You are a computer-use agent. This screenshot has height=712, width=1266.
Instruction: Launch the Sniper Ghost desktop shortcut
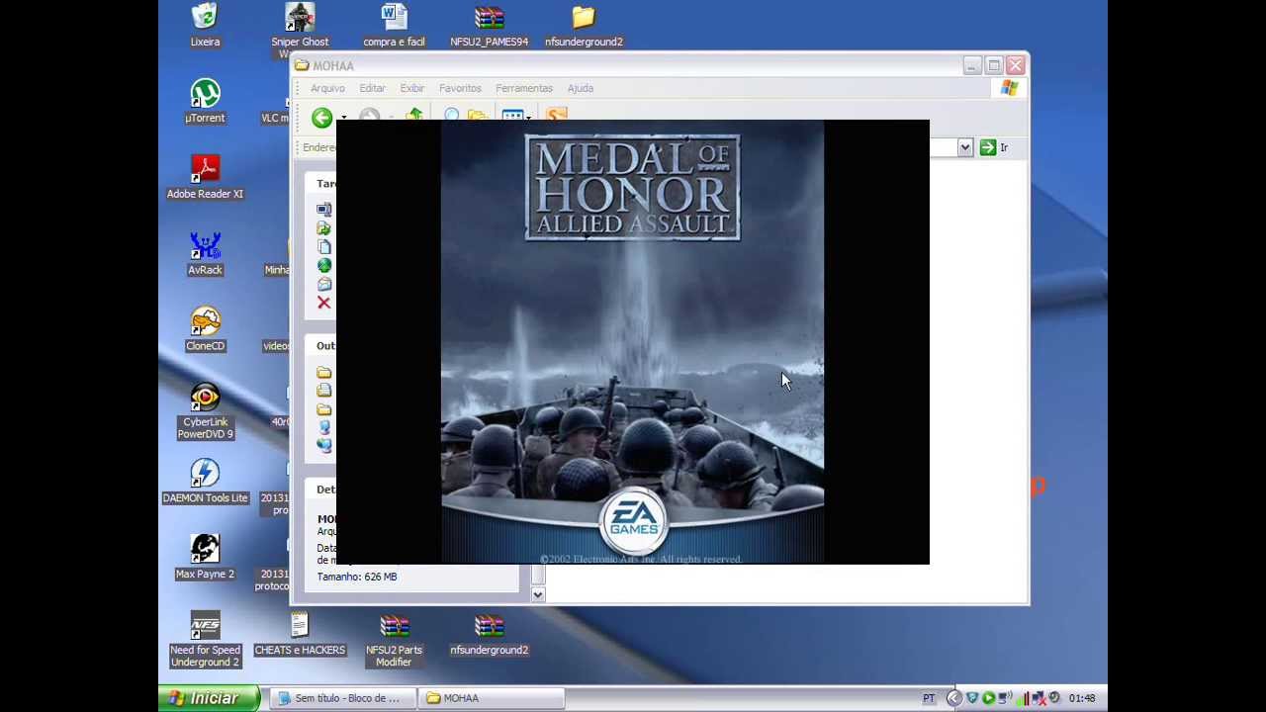click(300, 27)
